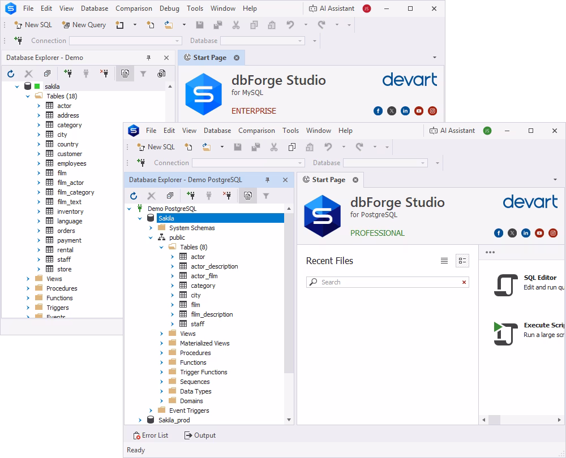566x458 pixels.
Task: Click Save icon in MySQL window toolbar
Action: [200, 25]
